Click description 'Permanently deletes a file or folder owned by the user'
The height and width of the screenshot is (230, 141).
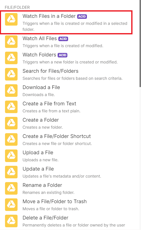(74, 225)
